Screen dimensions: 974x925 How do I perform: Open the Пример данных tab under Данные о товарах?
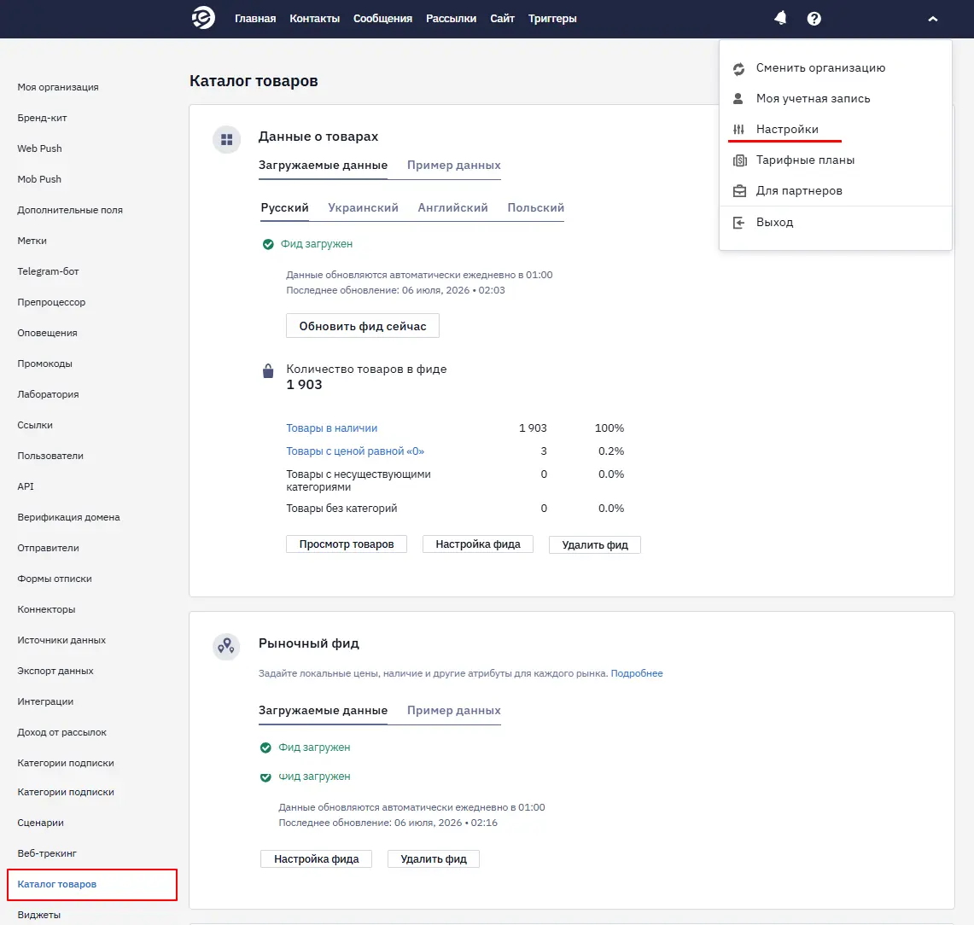(453, 166)
